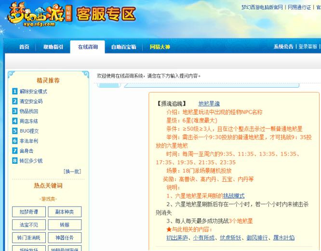
Task: Click the 场景：18门派场景随机投放 line
Action: click(199, 171)
